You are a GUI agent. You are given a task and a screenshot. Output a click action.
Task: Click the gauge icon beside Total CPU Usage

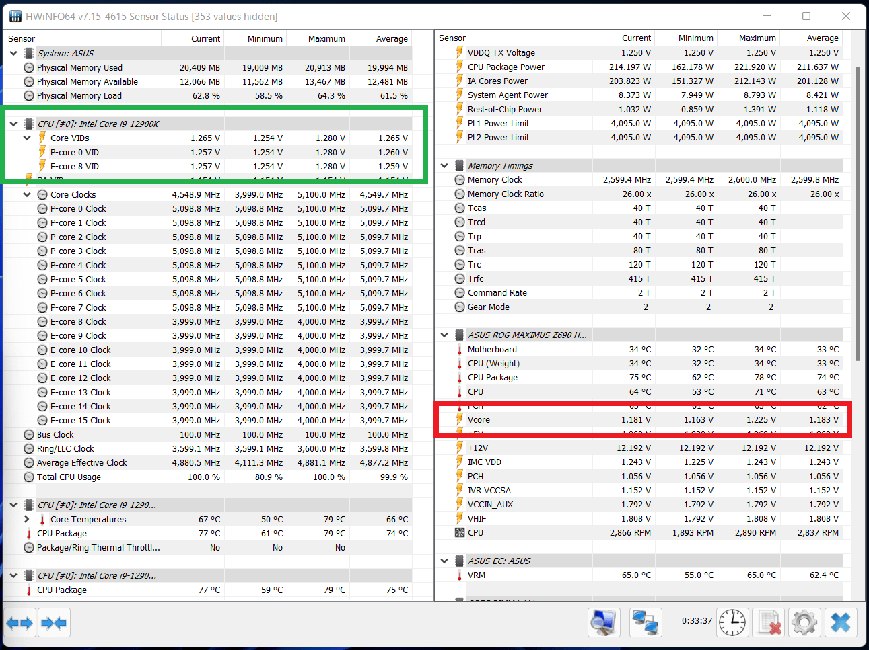point(29,477)
